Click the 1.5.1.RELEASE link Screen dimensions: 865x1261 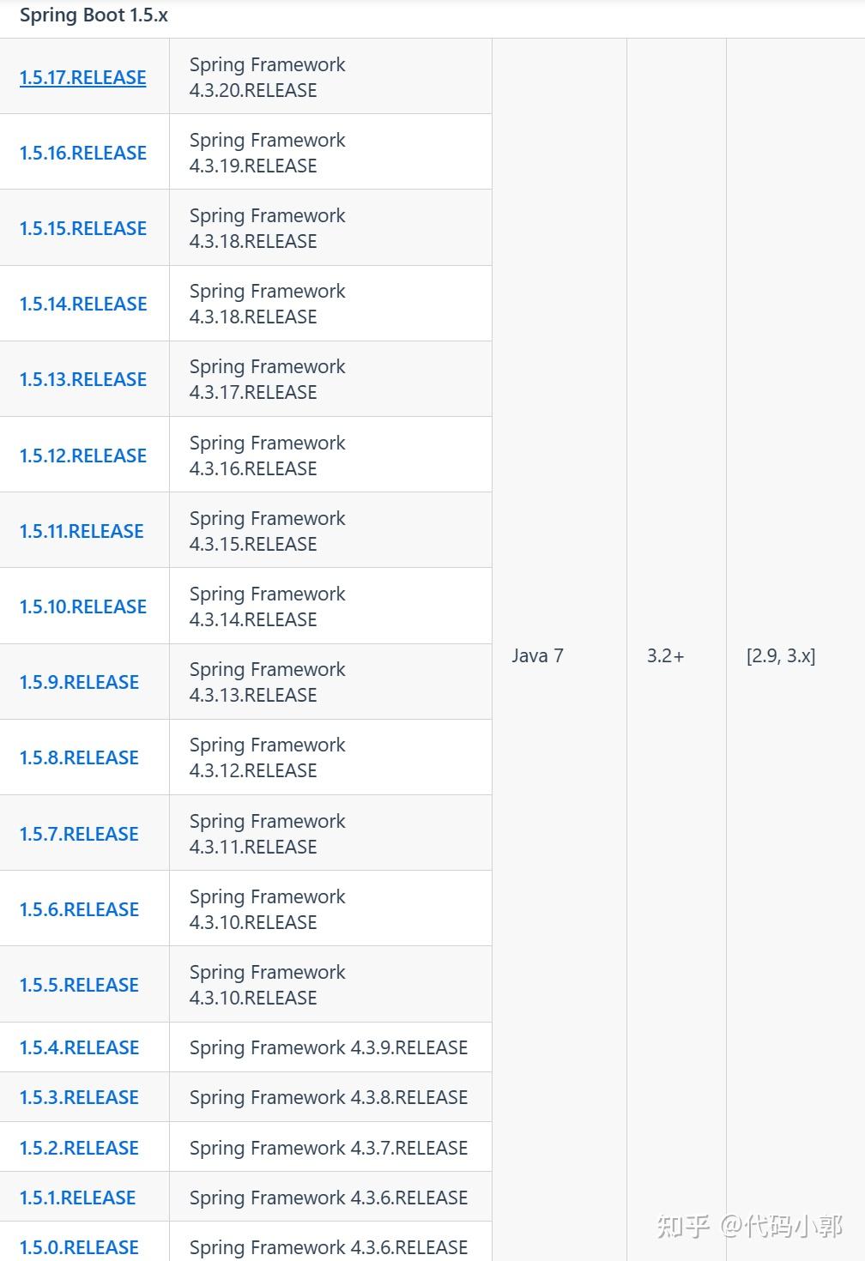[x=77, y=1198]
